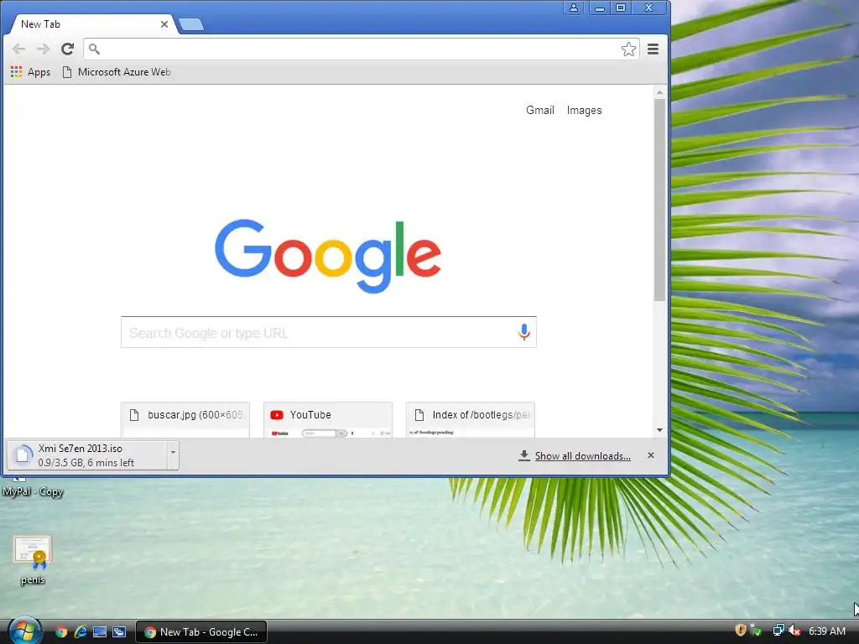Select the MyPal - Copy desktop icon
This screenshot has height=644, width=859.
(x=33, y=487)
